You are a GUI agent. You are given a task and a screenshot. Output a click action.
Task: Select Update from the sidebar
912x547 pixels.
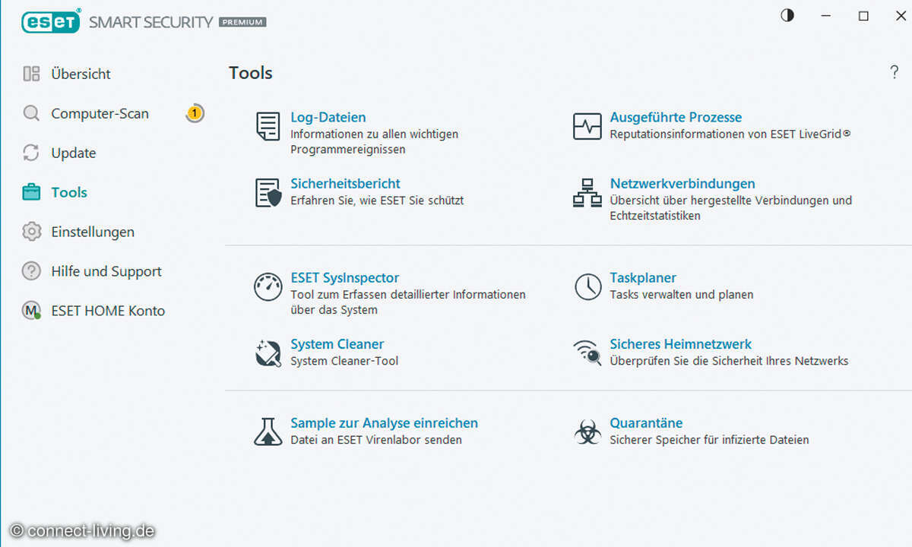point(73,153)
